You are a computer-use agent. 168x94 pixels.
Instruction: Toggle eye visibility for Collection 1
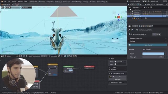pos(165,12)
